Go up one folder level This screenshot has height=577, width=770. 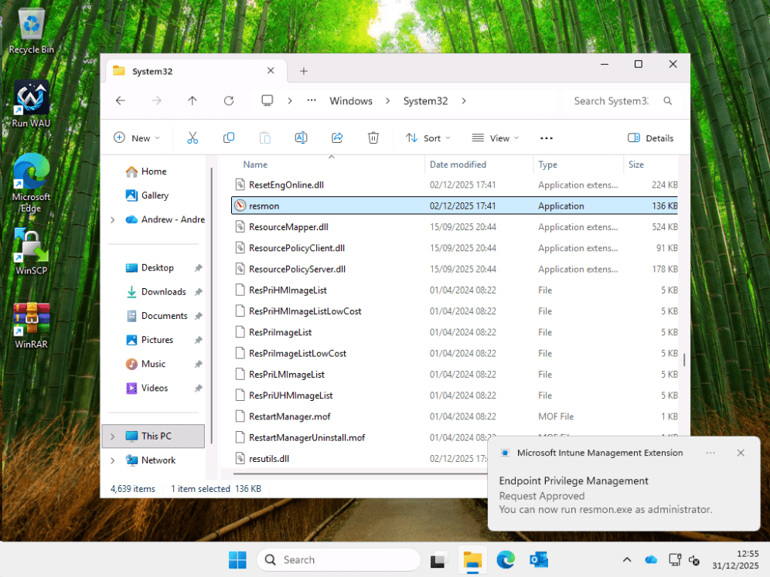[192, 101]
